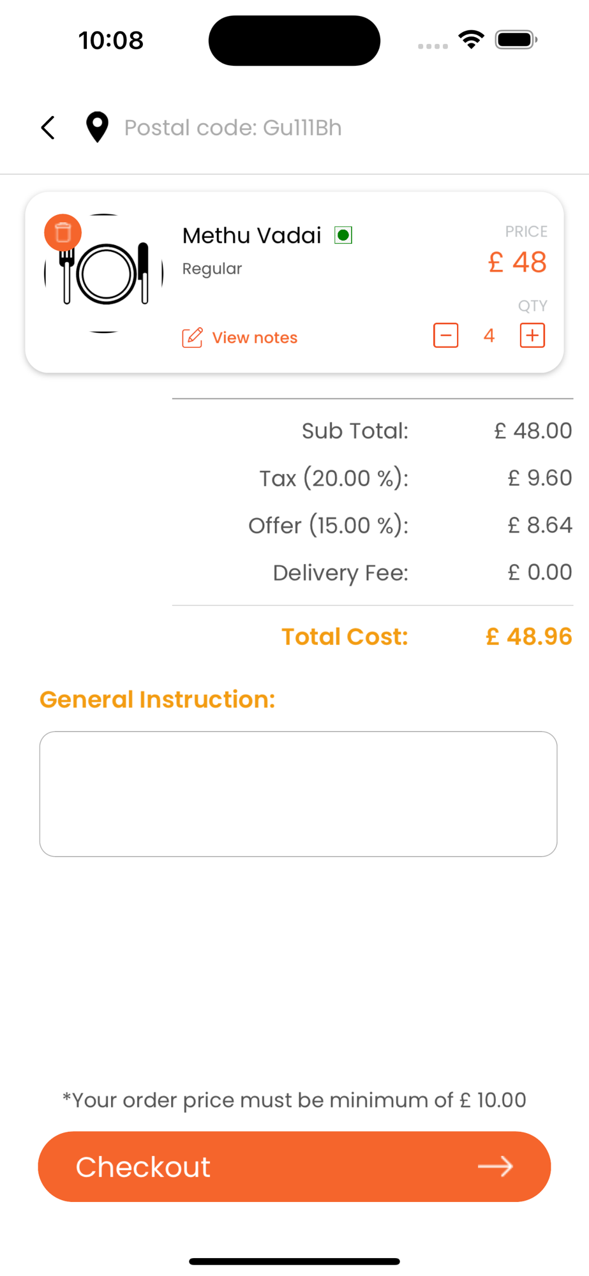The image size is (589, 1276).
Task: Tap the £ 48 item price
Action: coord(517,262)
